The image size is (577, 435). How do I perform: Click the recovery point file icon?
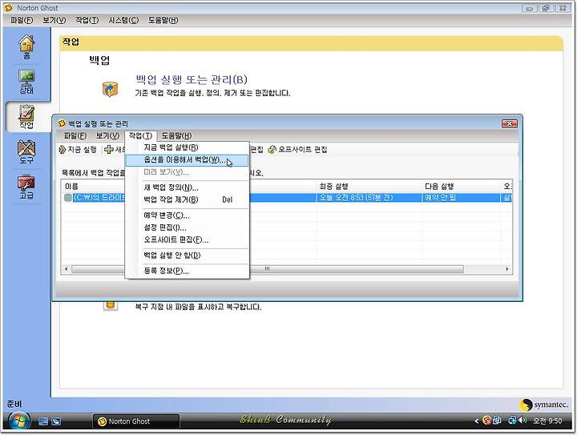(111, 305)
